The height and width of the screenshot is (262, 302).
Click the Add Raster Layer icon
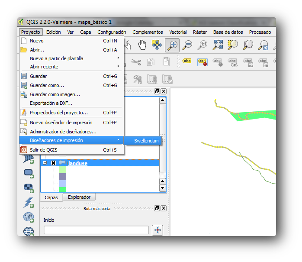tap(29, 188)
